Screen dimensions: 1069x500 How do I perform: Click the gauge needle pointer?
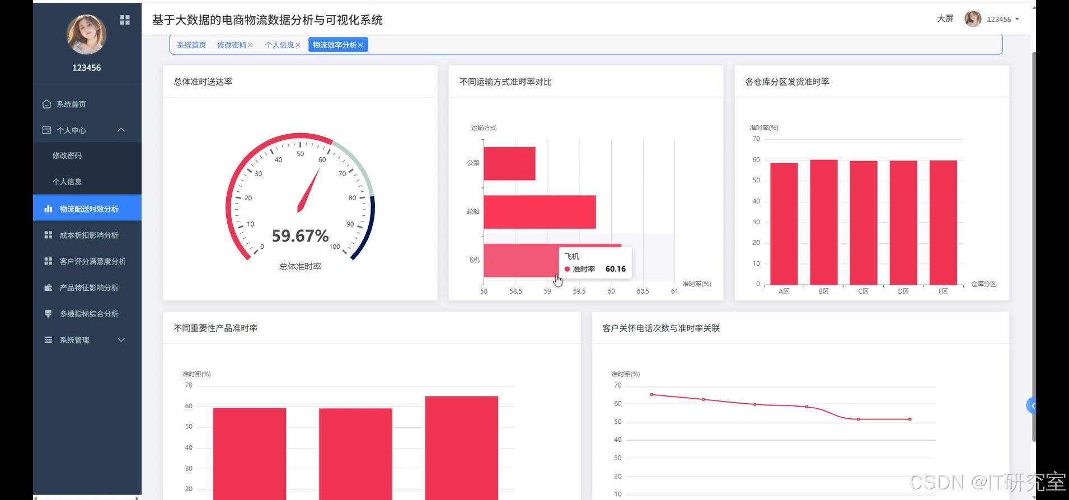[308, 190]
